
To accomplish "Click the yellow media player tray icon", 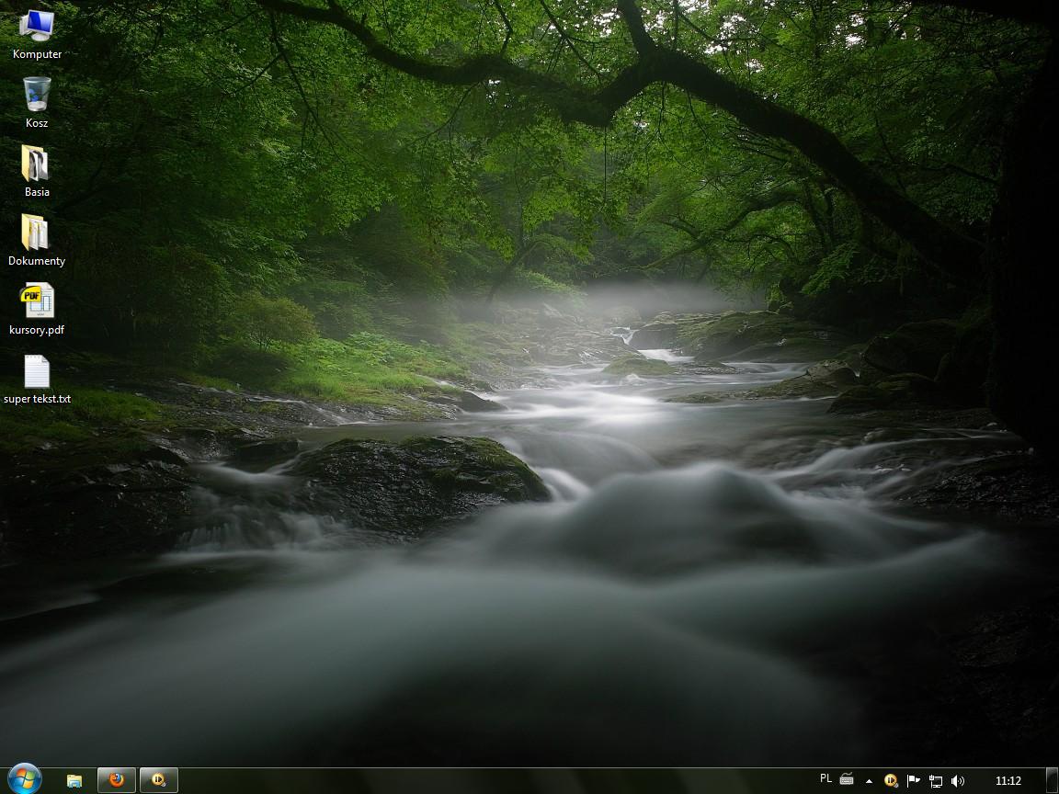I will click(x=891, y=780).
